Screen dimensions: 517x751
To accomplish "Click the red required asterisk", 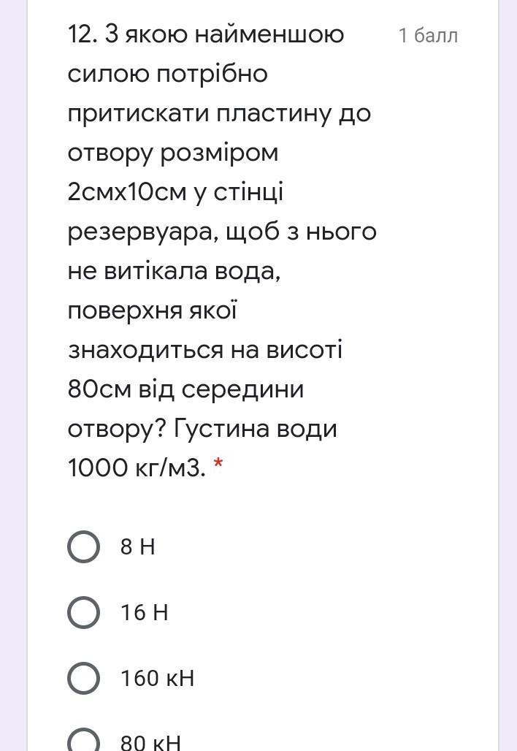I will coord(218,464).
